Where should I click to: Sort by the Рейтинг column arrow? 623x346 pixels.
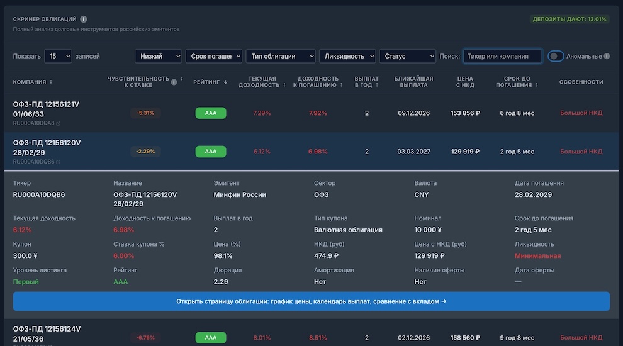point(225,82)
